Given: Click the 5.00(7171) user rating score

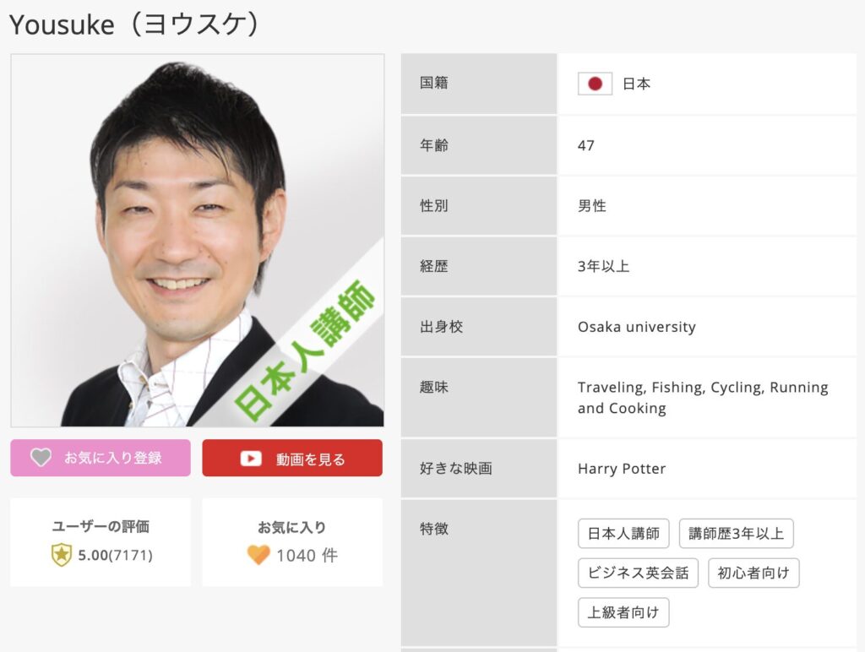Looking at the screenshot, I should tap(115, 556).
